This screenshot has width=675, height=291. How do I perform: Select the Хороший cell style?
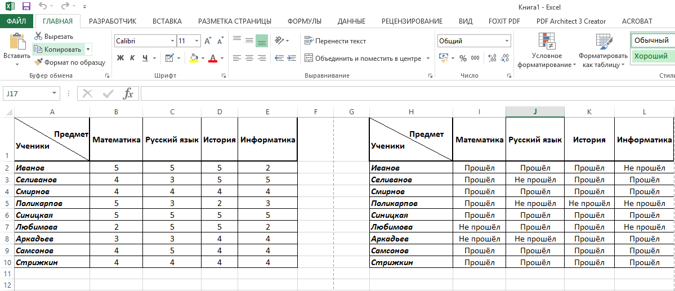point(652,56)
